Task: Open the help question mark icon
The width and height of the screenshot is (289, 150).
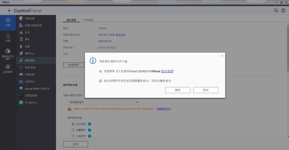Action: pos(283,11)
